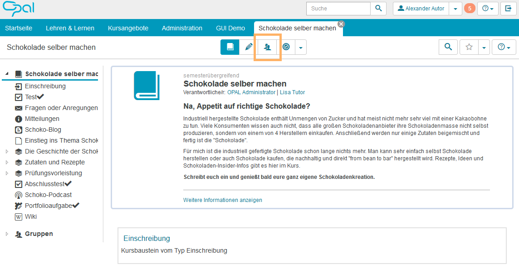
Task: Add course to favorites via star icon
Action: click(x=469, y=47)
